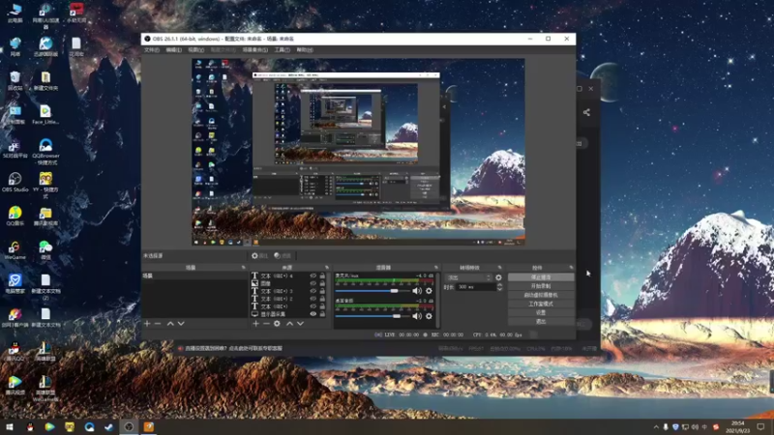The width and height of the screenshot is (774, 435).
Task: Toggle Studio Mode button
Action: [x=541, y=304]
